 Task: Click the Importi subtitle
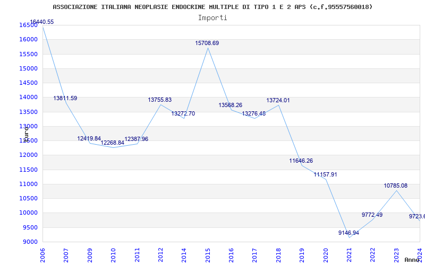coord(212,18)
